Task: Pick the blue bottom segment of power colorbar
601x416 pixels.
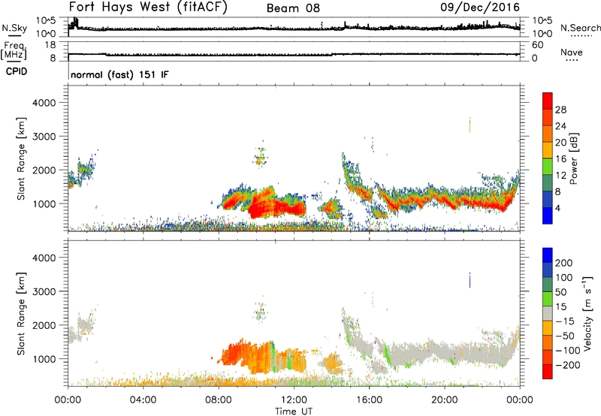Action: click(x=548, y=216)
